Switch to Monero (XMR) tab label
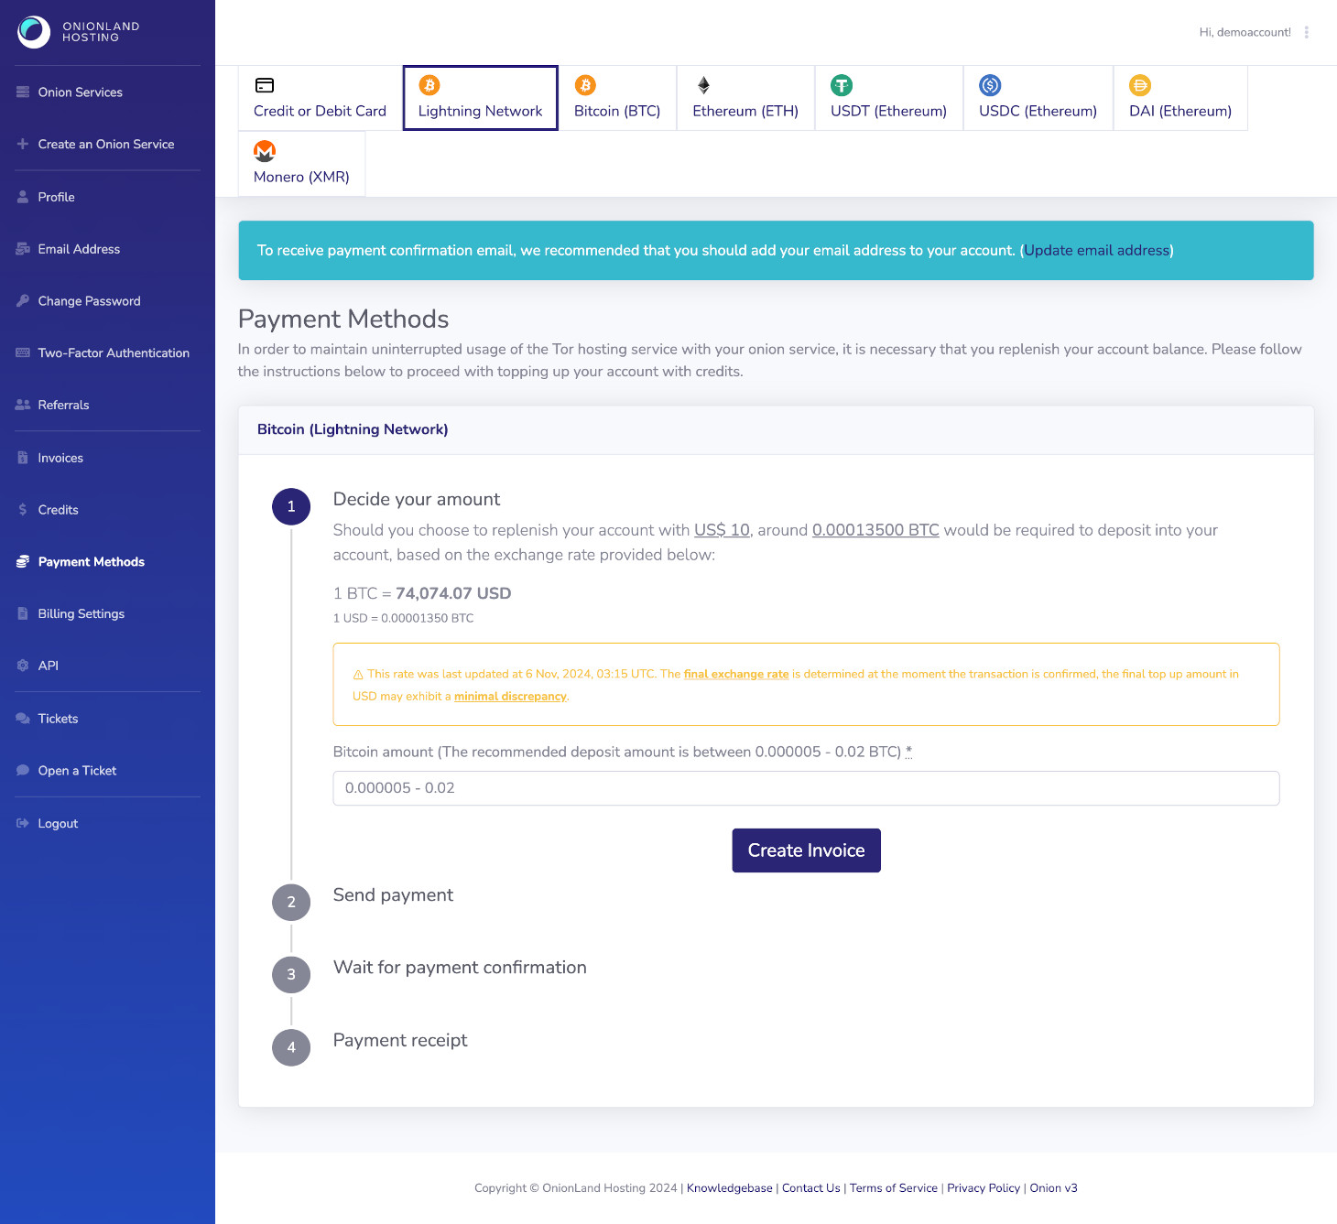 (x=301, y=177)
